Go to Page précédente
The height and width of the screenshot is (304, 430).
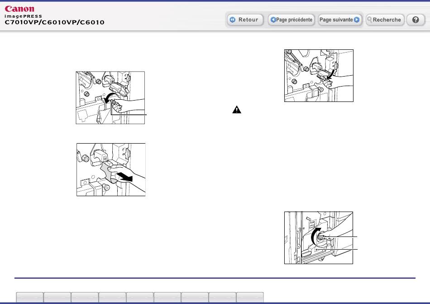[x=291, y=20]
